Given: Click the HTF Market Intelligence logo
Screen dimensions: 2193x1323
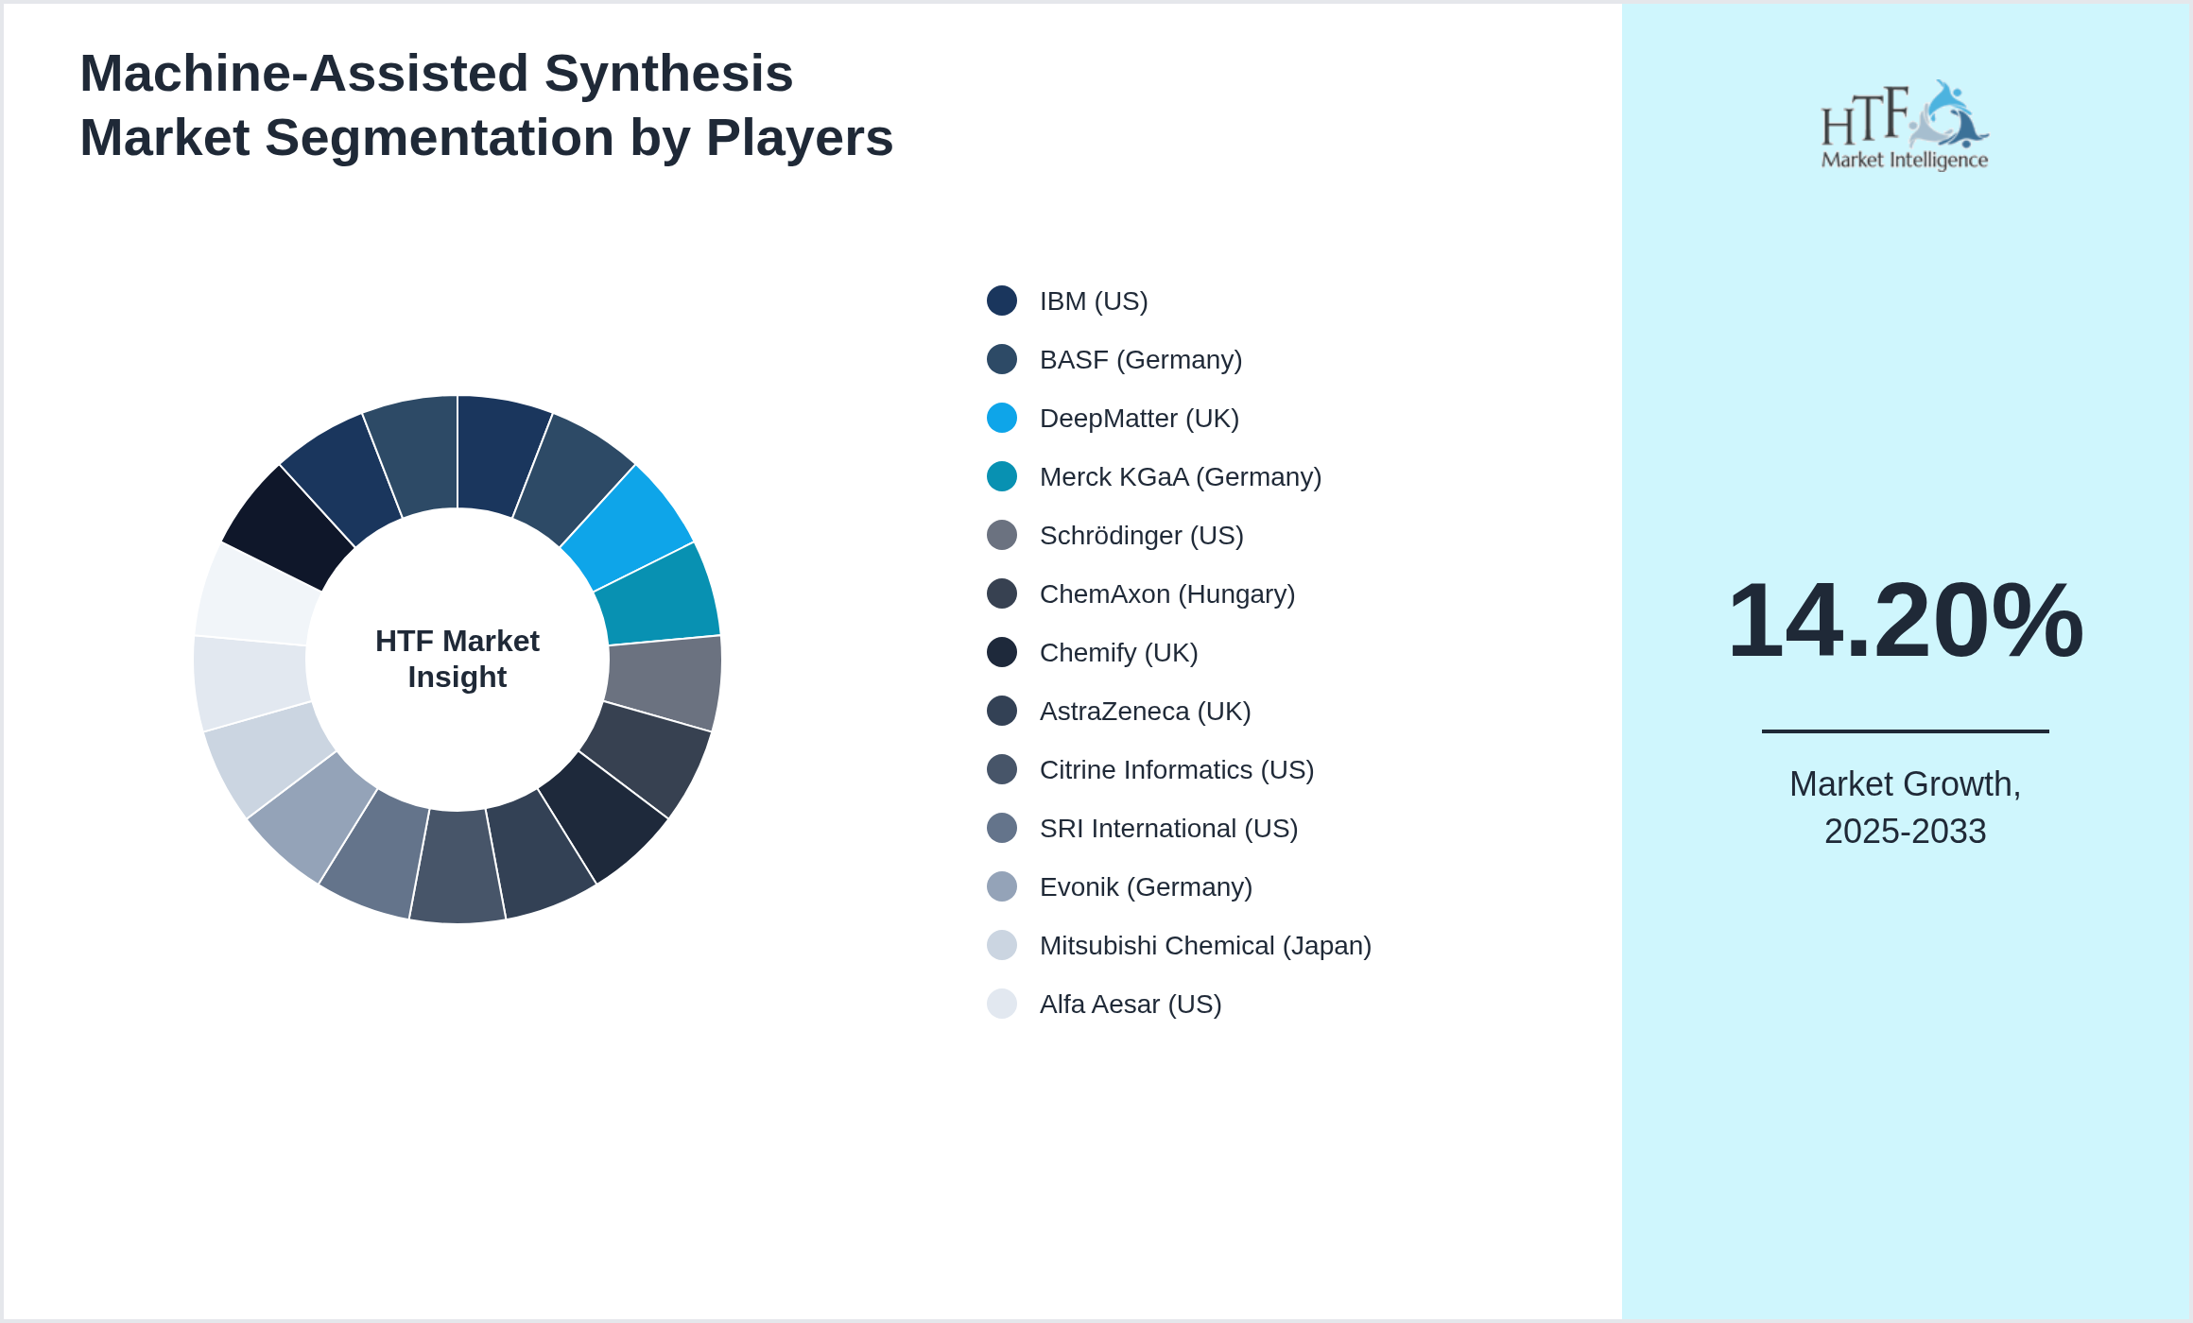Looking at the screenshot, I should tap(1904, 123).
